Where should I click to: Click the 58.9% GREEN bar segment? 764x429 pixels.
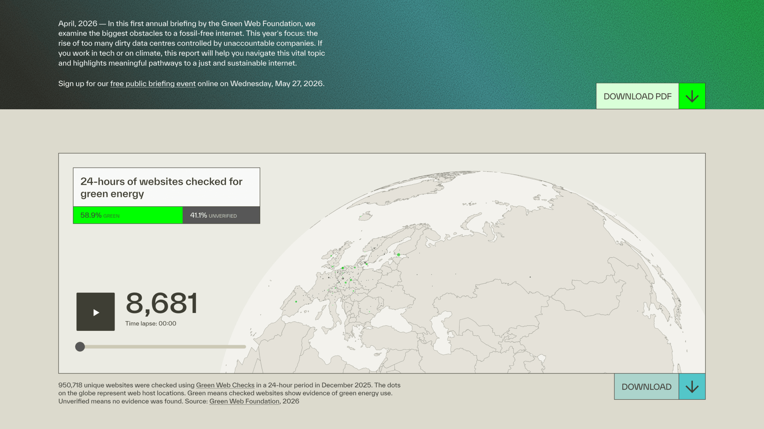tap(128, 215)
